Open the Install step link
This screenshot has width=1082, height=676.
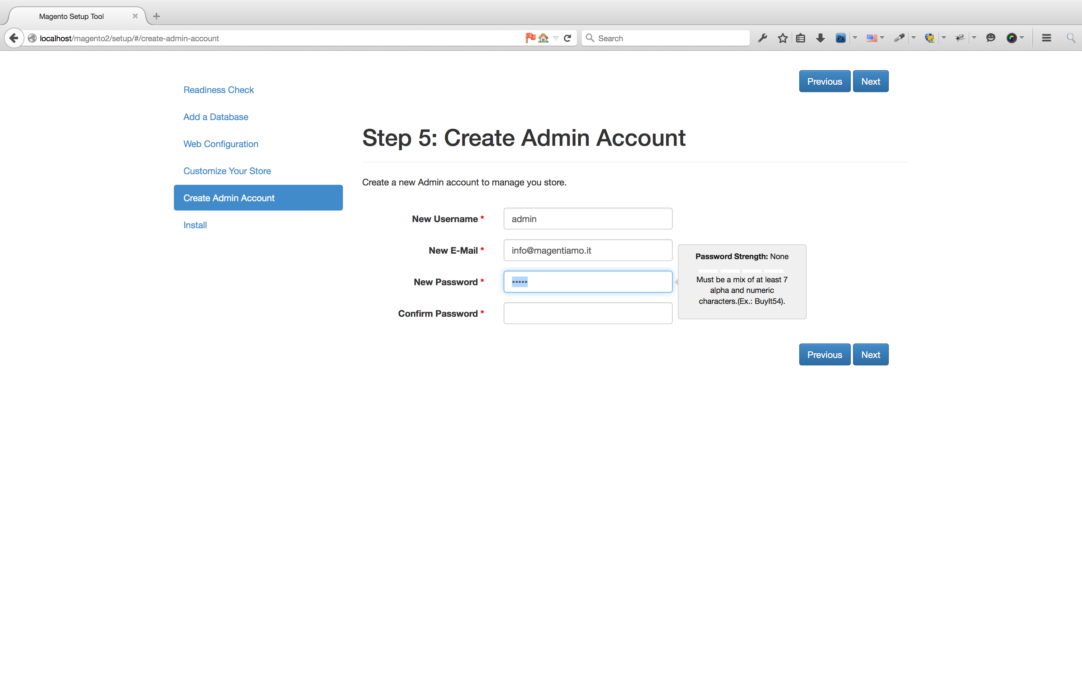(195, 225)
